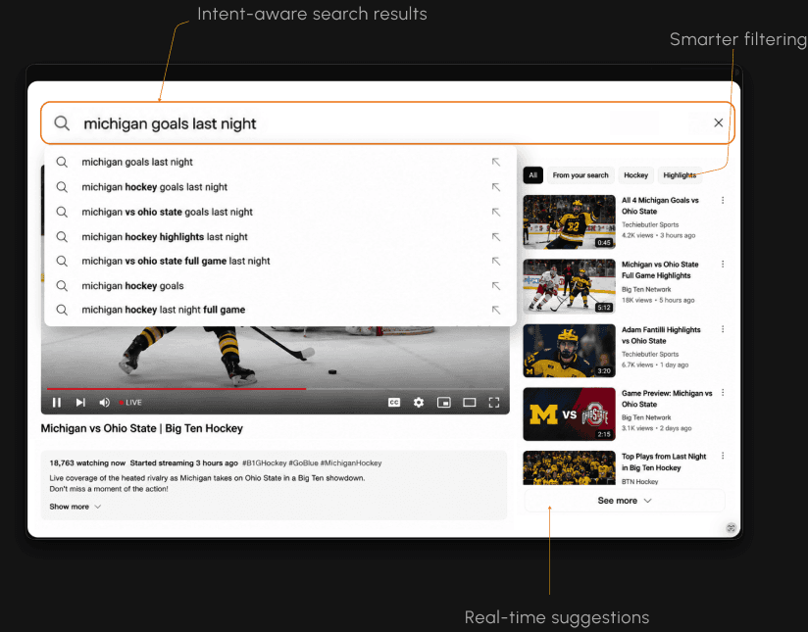
Task: Click arrow icon beside 'michigan vs ohio state goals last night'
Action: tap(496, 212)
